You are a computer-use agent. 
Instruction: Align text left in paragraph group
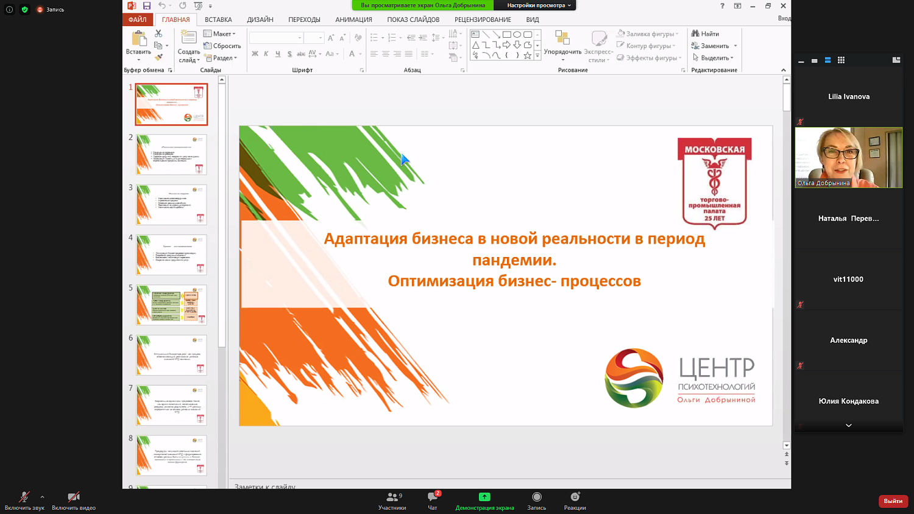click(374, 54)
